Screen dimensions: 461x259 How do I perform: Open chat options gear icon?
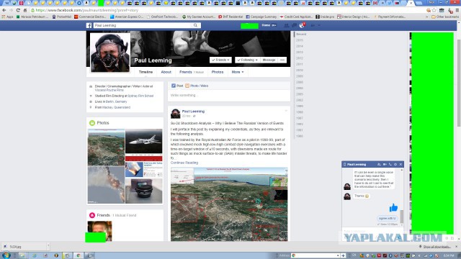(x=395, y=165)
